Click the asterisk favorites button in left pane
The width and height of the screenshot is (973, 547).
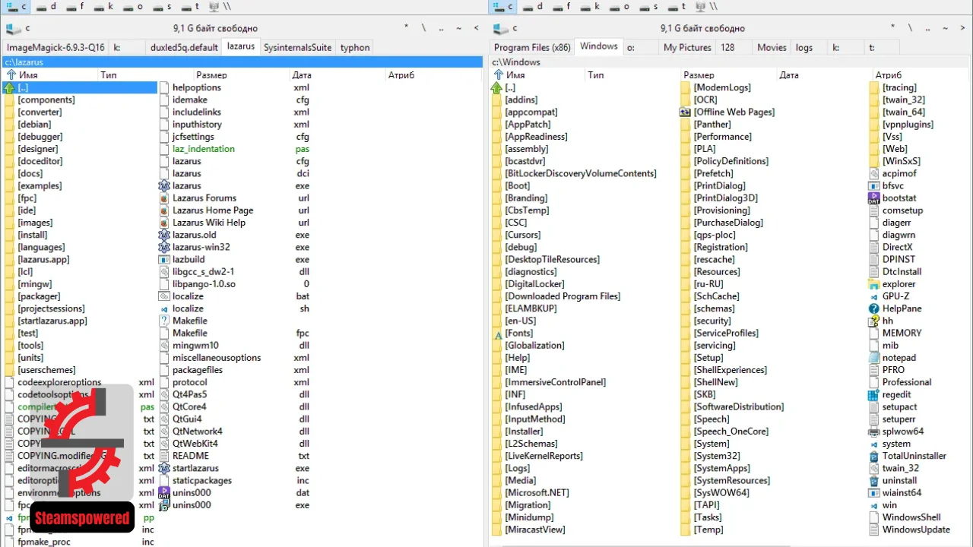pos(407,28)
